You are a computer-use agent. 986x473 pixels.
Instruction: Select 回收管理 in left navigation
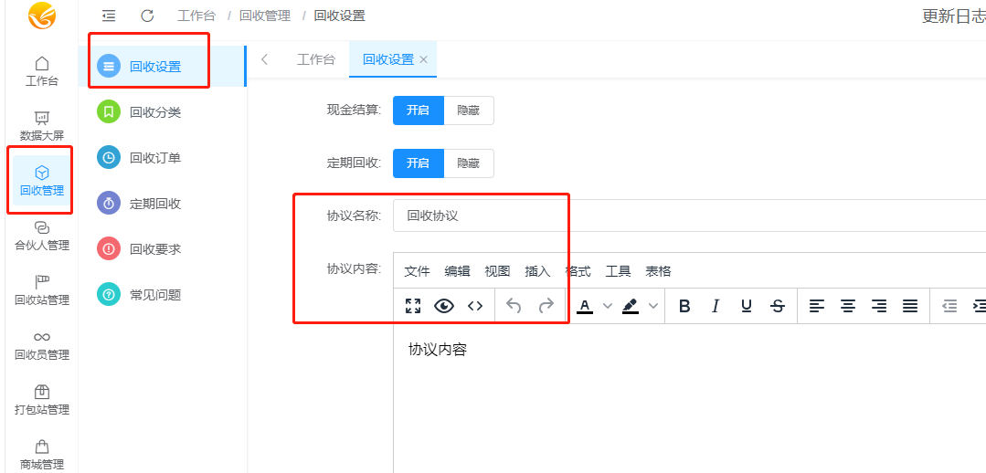[42, 180]
